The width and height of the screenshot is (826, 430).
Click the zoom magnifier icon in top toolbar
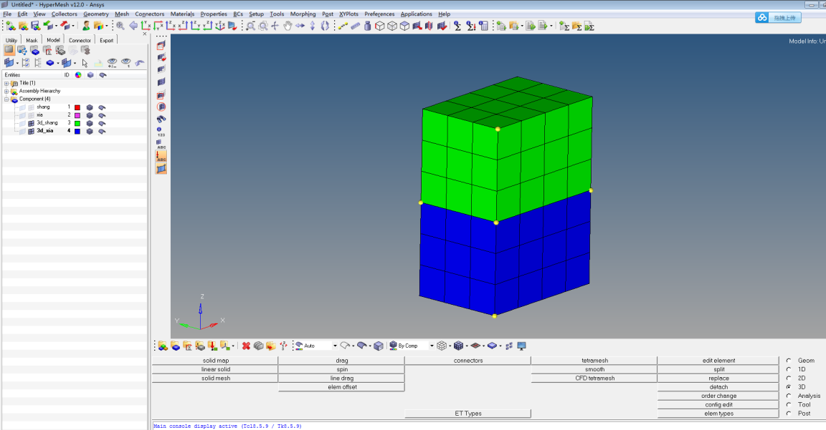tap(120, 26)
